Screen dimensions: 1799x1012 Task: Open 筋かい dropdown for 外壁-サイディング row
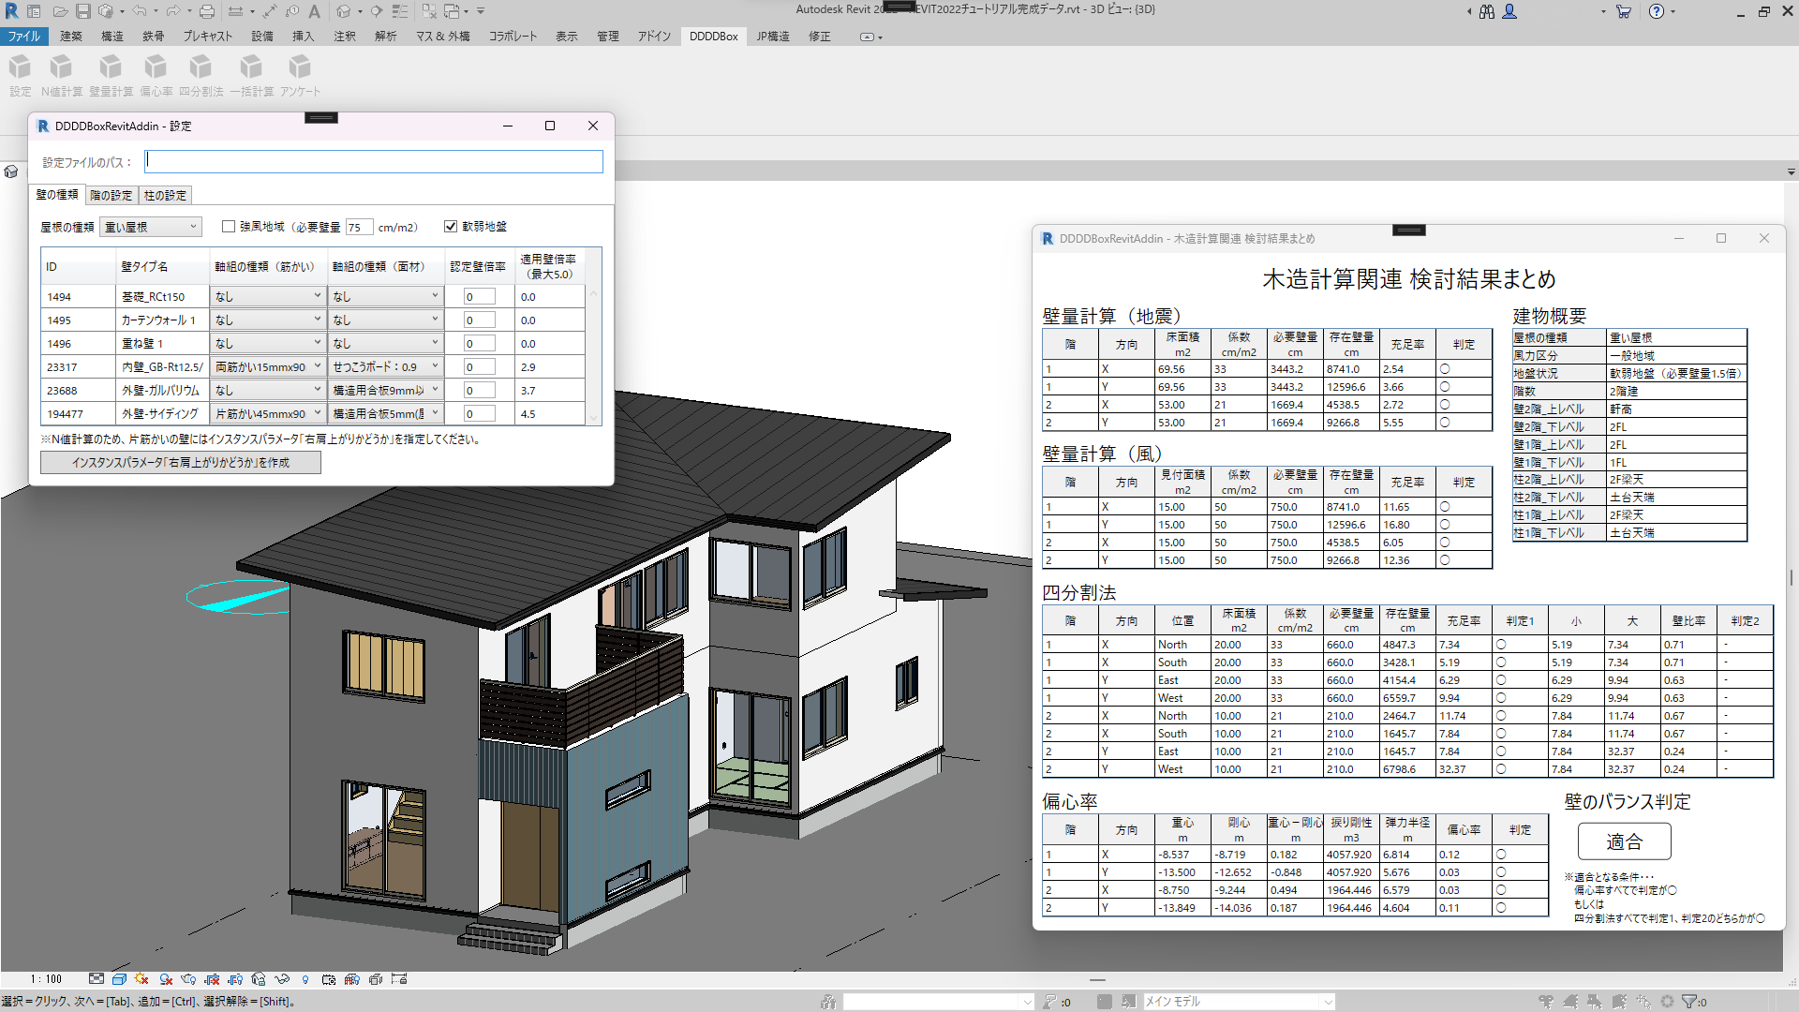(267, 413)
